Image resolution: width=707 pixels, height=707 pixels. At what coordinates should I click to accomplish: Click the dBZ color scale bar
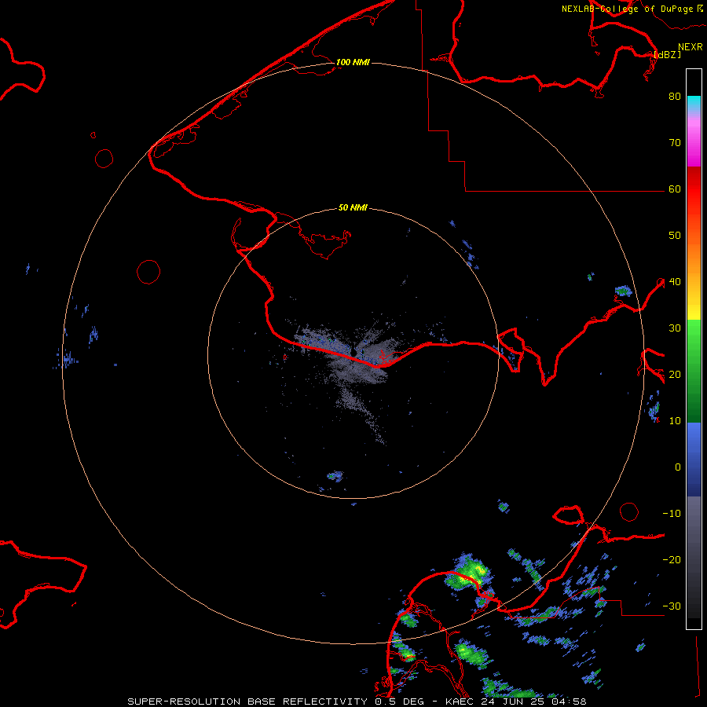click(694, 349)
